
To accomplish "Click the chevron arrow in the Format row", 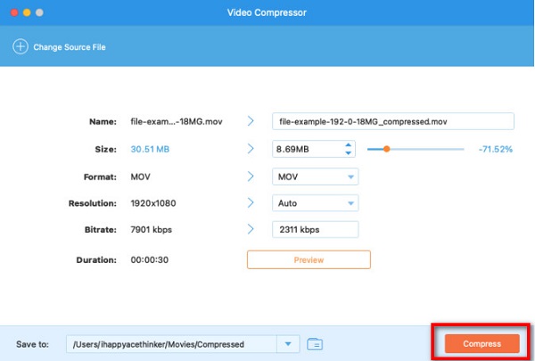I will point(251,176).
